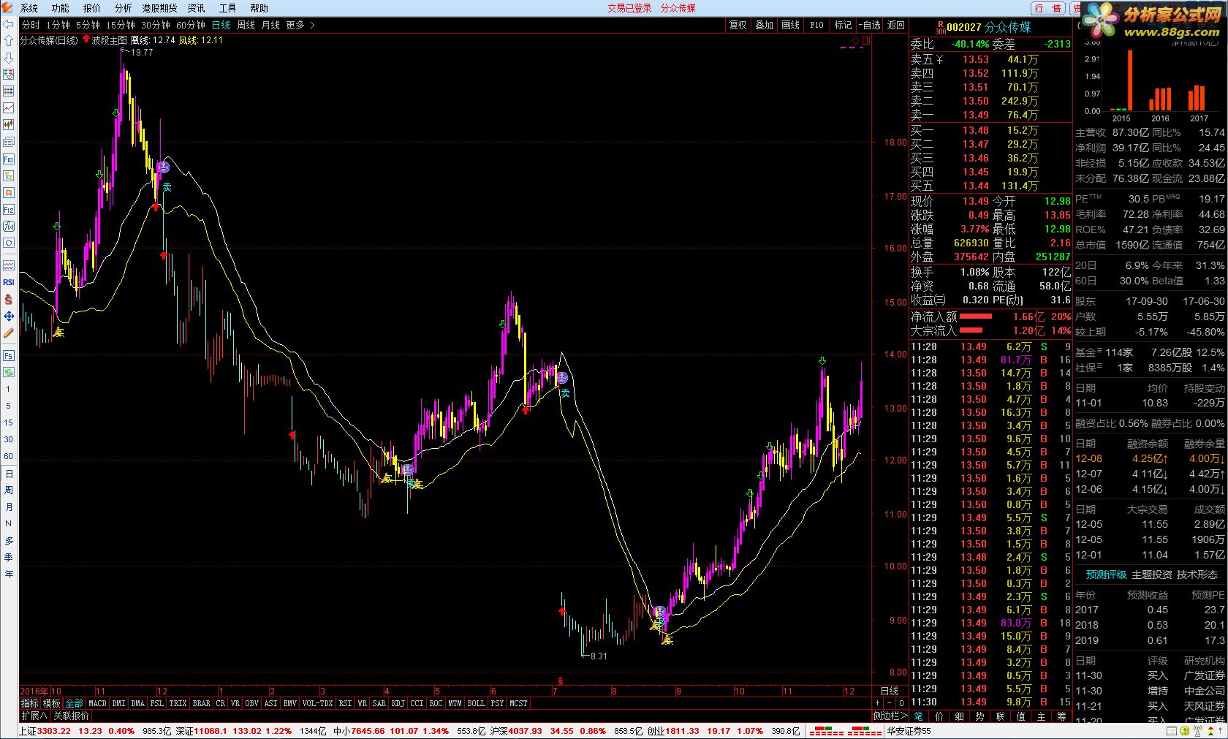The width and height of the screenshot is (1228, 739).
Task: Open the colored quote grid icon
Action: pyautogui.click(x=9, y=75)
